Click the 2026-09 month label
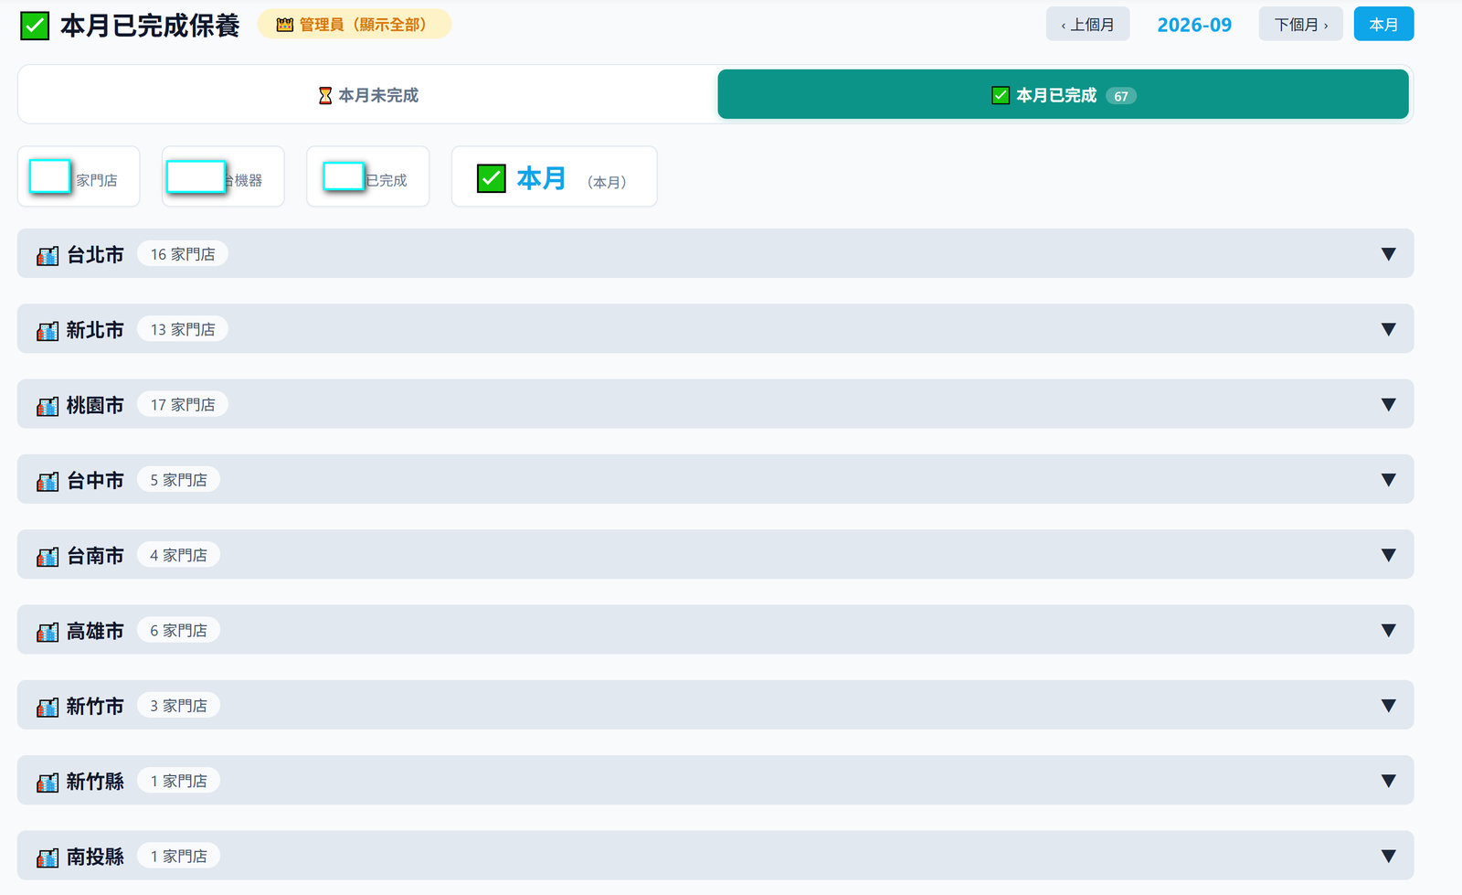The height and width of the screenshot is (895, 1462). 1194,25
